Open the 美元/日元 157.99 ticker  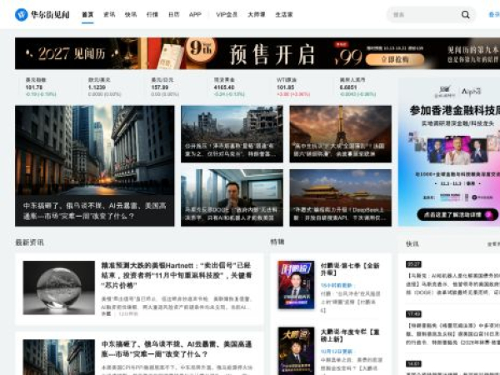pos(164,87)
